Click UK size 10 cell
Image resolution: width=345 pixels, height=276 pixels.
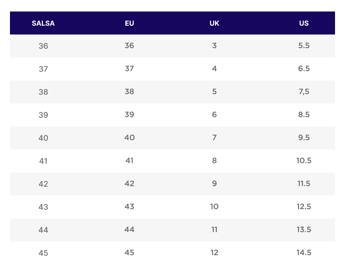[214, 207]
